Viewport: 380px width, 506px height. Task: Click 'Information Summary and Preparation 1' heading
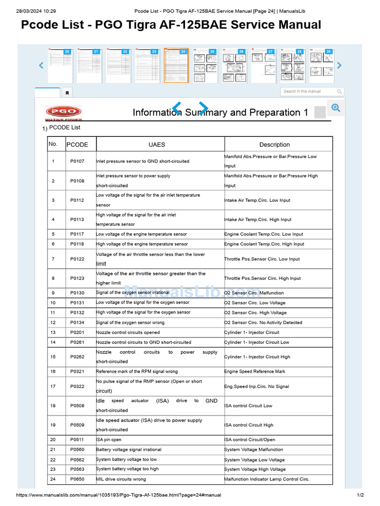220,112
